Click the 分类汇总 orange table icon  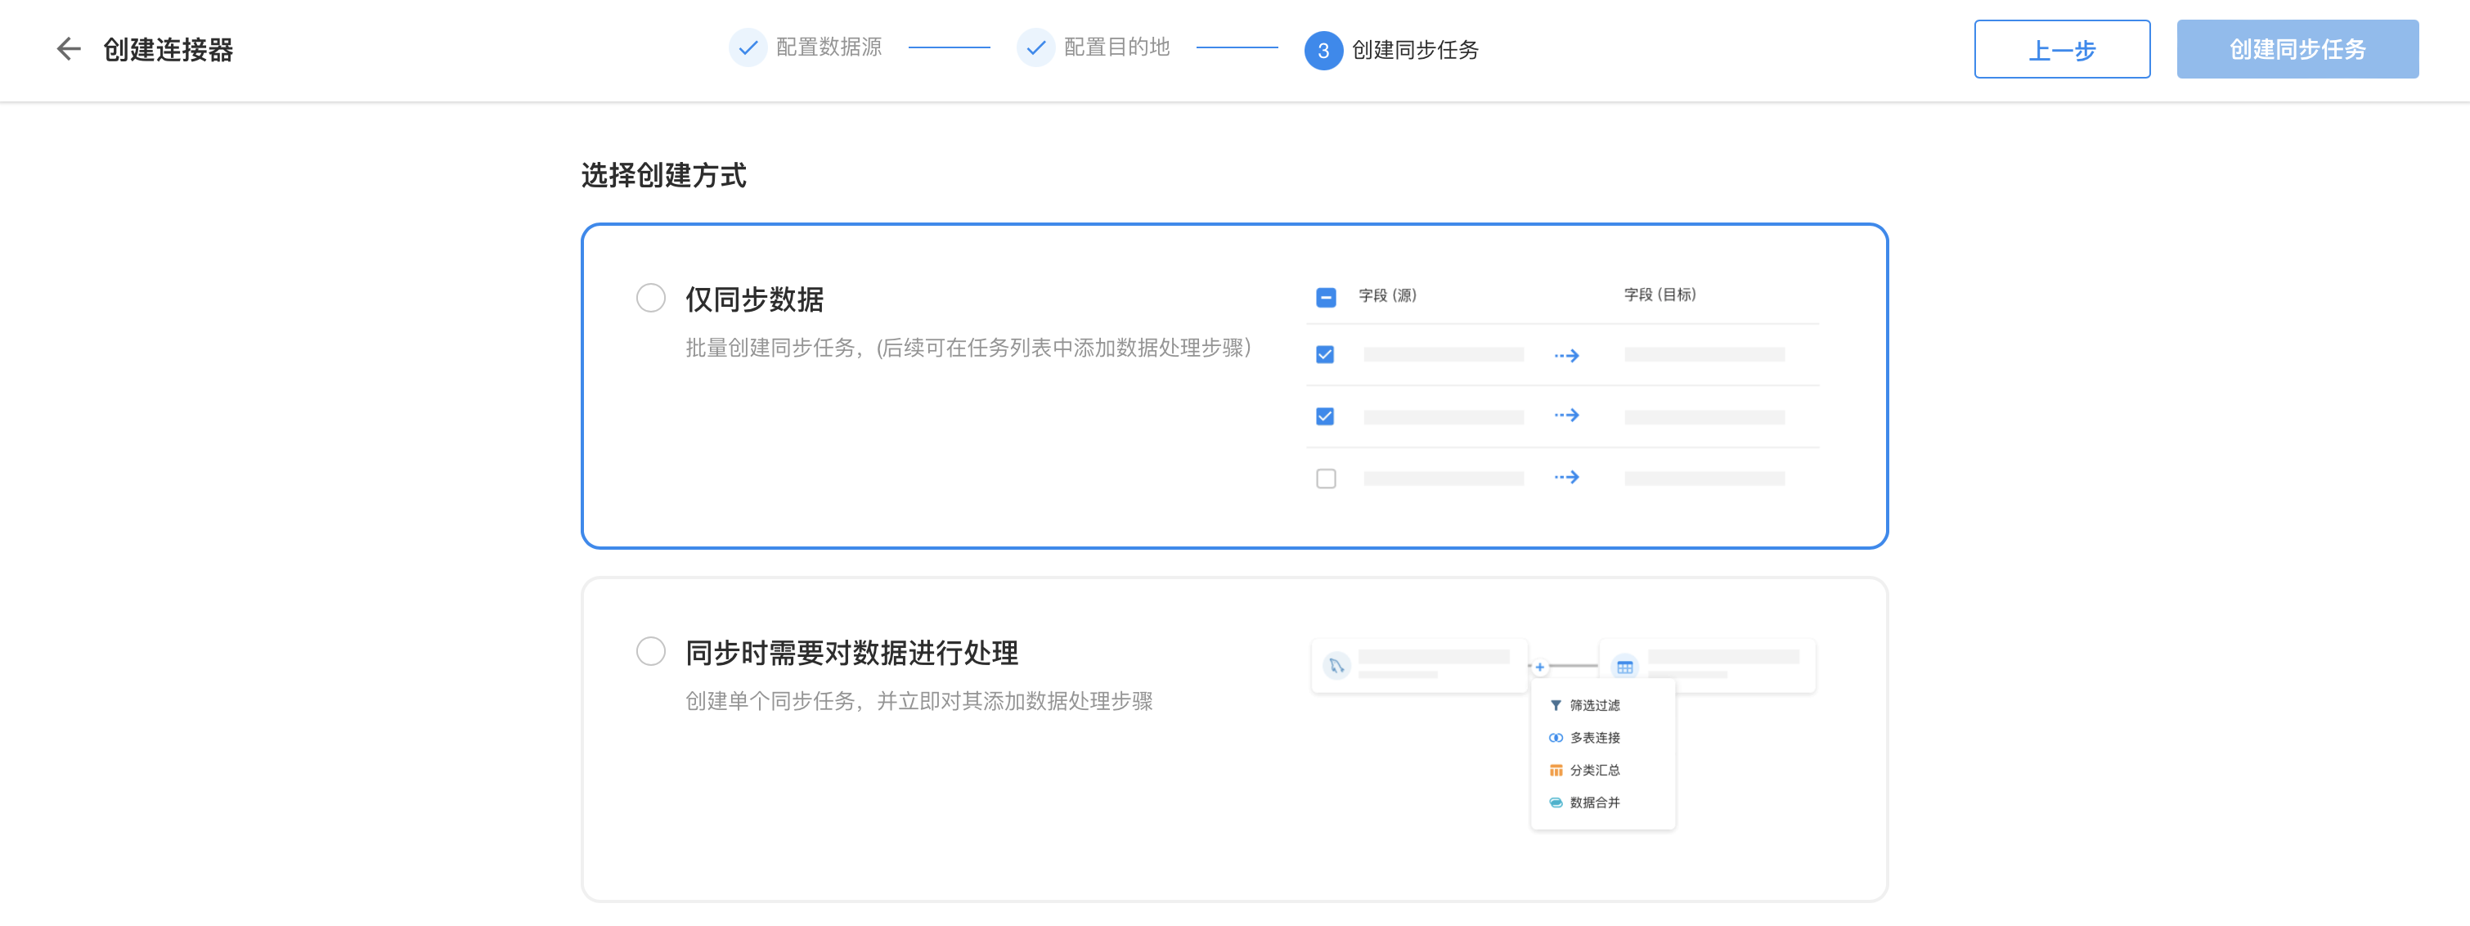pyautogui.click(x=1556, y=771)
